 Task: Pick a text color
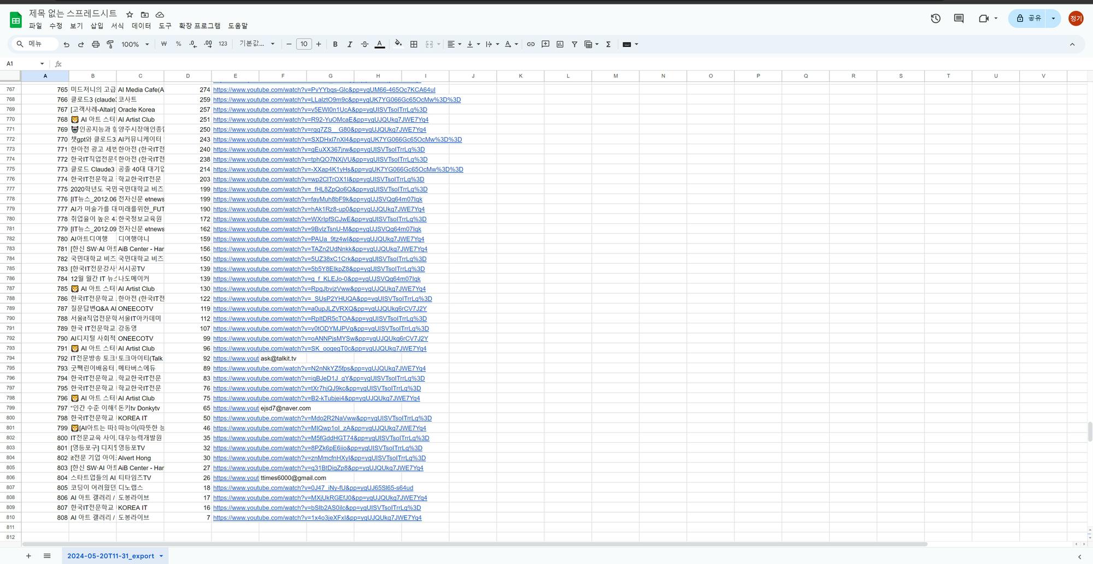(x=379, y=44)
